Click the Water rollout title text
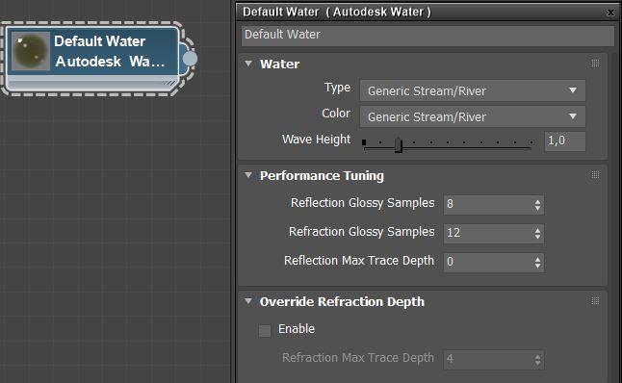Viewport: 622px width, 383px height. 279,64
